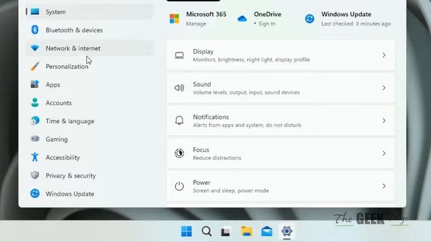Click the Sound speaker icon

(x=179, y=88)
